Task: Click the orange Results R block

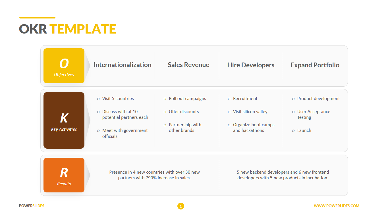Action: point(64,175)
